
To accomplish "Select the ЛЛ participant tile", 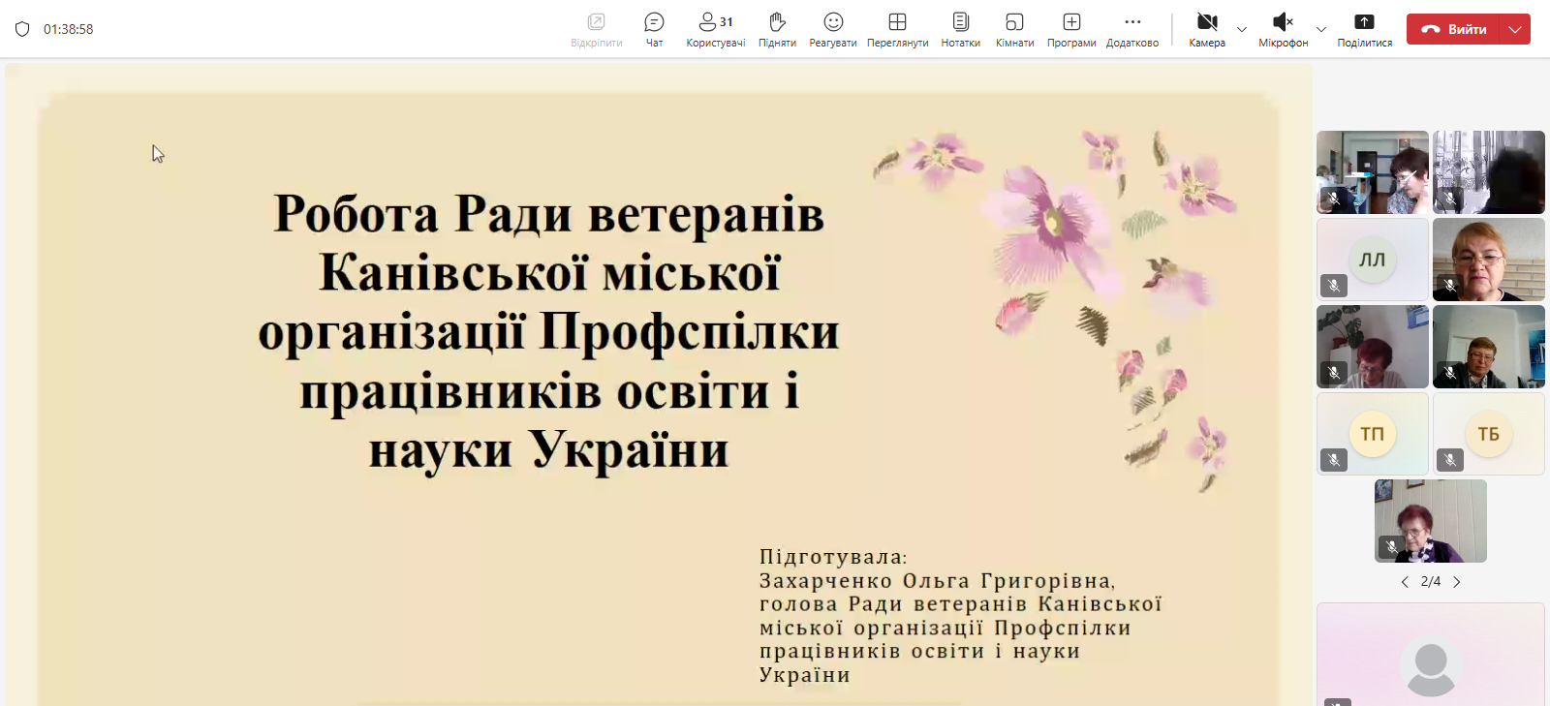I will 1372,260.
